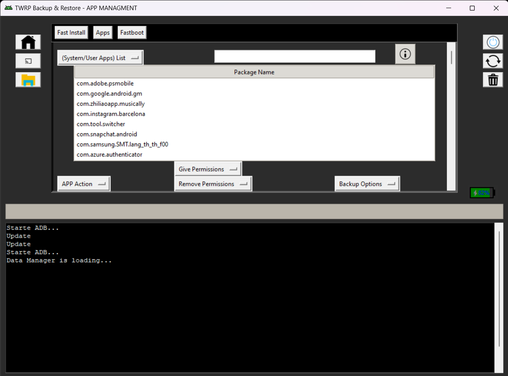
Task: Open the Backup Options dropdown
Action: click(367, 183)
